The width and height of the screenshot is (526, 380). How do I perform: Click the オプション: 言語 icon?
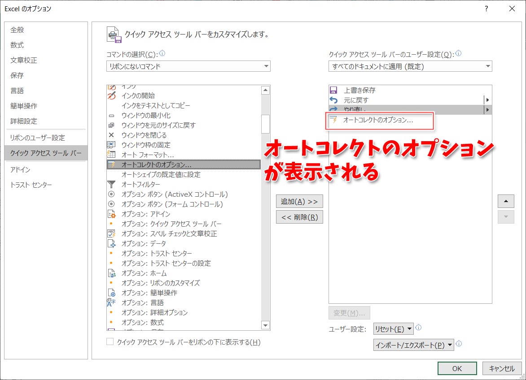tap(111, 302)
